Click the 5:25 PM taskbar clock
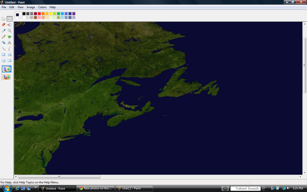This screenshot has height=192, width=307. 297,189
